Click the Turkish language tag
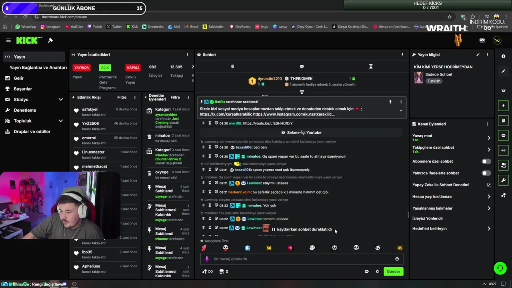The height and width of the screenshot is (288, 512). click(434, 81)
